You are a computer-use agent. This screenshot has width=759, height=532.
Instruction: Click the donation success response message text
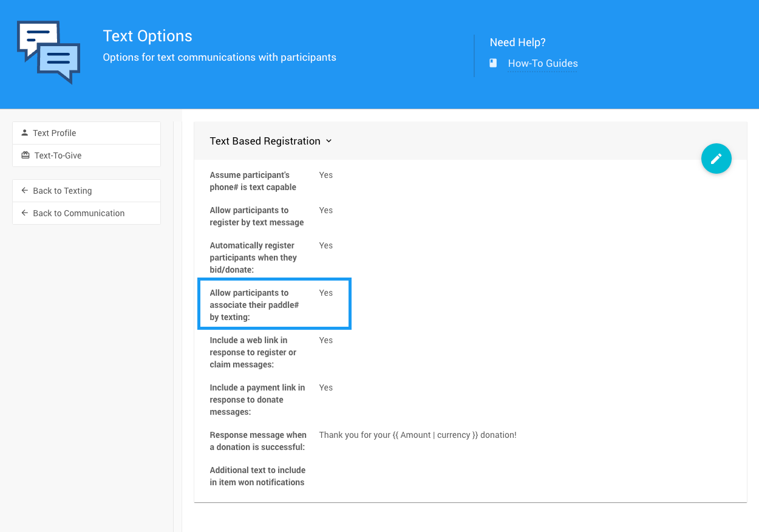pos(418,435)
